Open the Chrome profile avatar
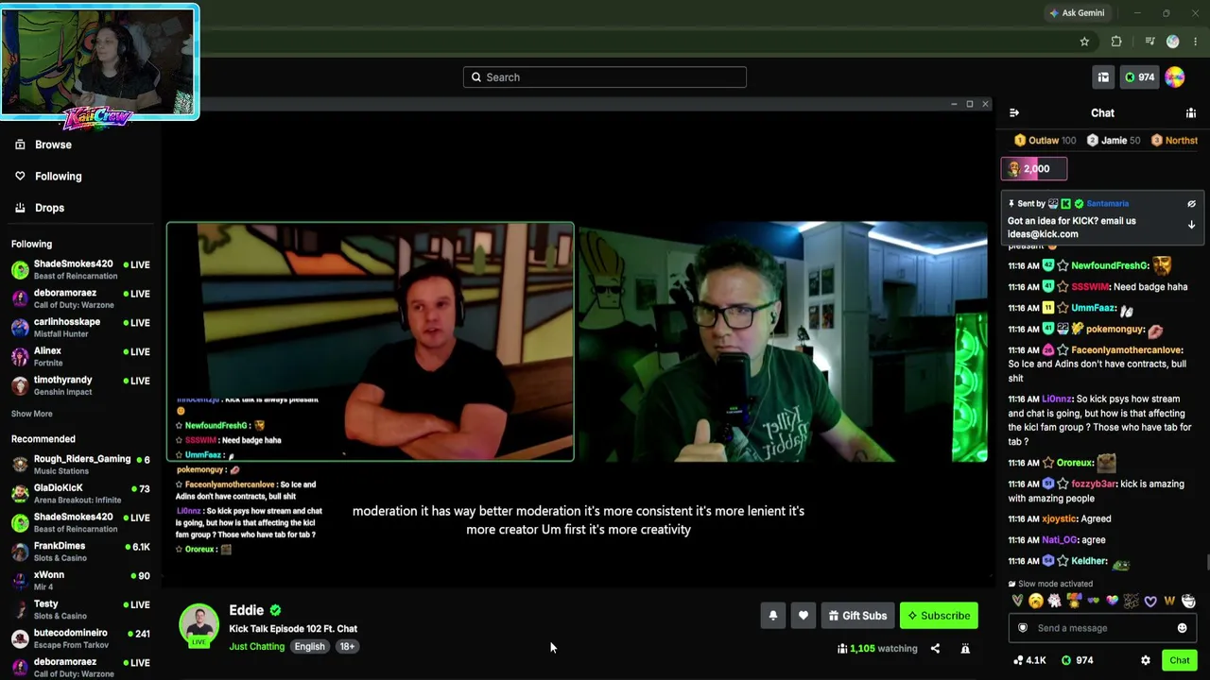Image resolution: width=1210 pixels, height=680 pixels. point(1173,42)
